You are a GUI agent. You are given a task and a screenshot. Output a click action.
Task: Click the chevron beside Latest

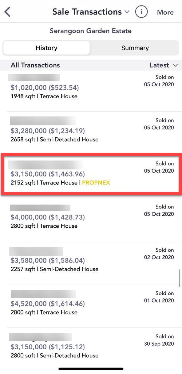[x=175, y=65]
